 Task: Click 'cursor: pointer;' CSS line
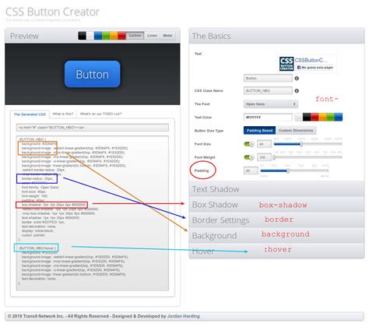33,235
